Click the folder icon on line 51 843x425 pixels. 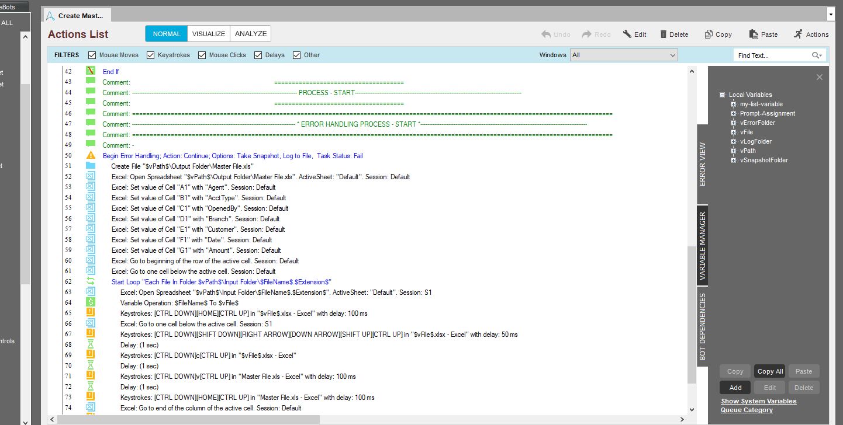point(91,166)
